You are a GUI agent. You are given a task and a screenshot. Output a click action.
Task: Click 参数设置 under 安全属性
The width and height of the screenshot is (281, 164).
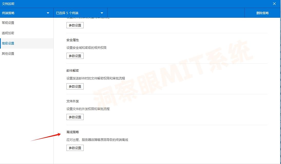[x=75, y=56]
